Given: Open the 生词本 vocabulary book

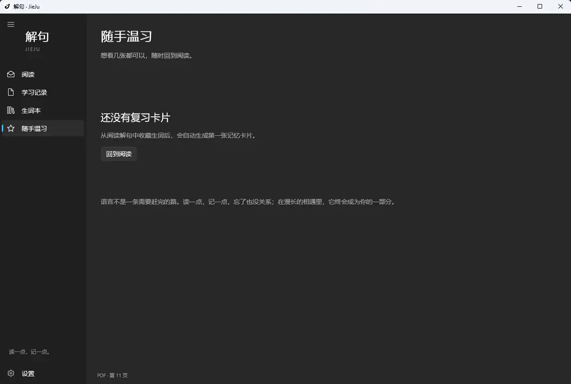Looking at the screenshot, I should pos(43,110).
